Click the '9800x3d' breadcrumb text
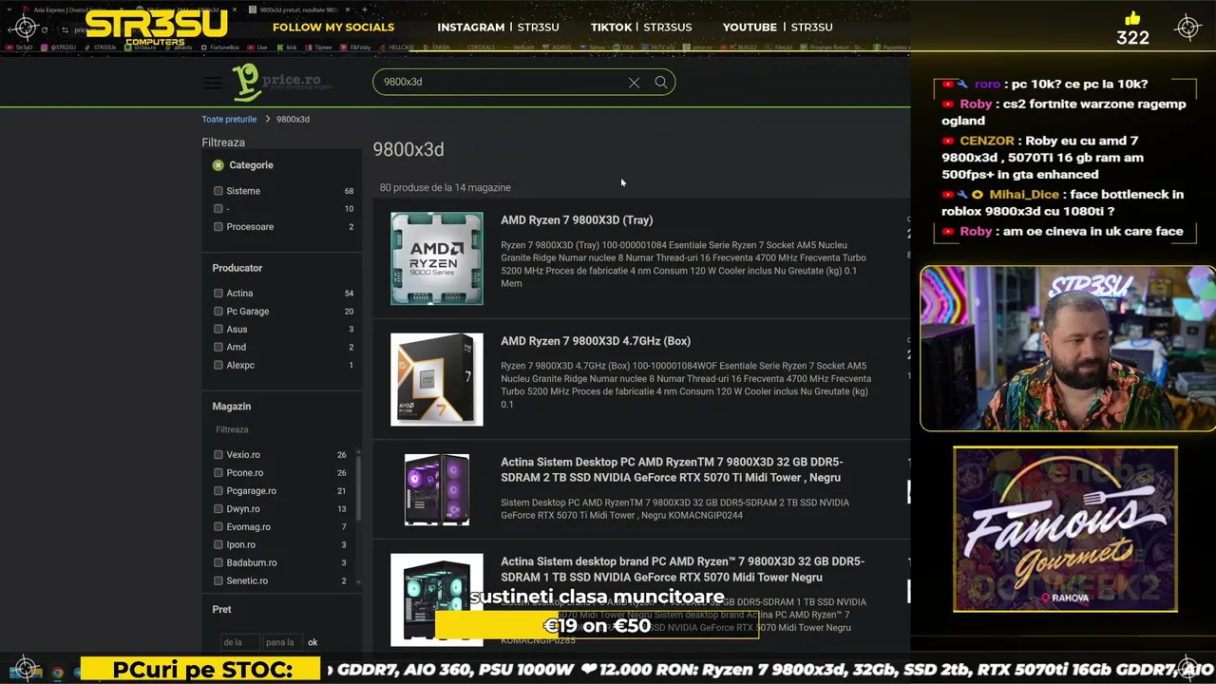This screenshot has width=1216, height=684. coord(293,120)
